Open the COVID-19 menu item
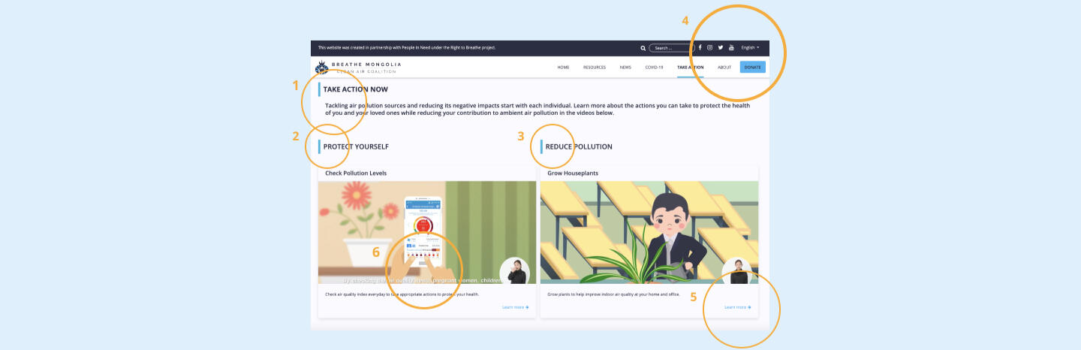 tap(654, 68)
